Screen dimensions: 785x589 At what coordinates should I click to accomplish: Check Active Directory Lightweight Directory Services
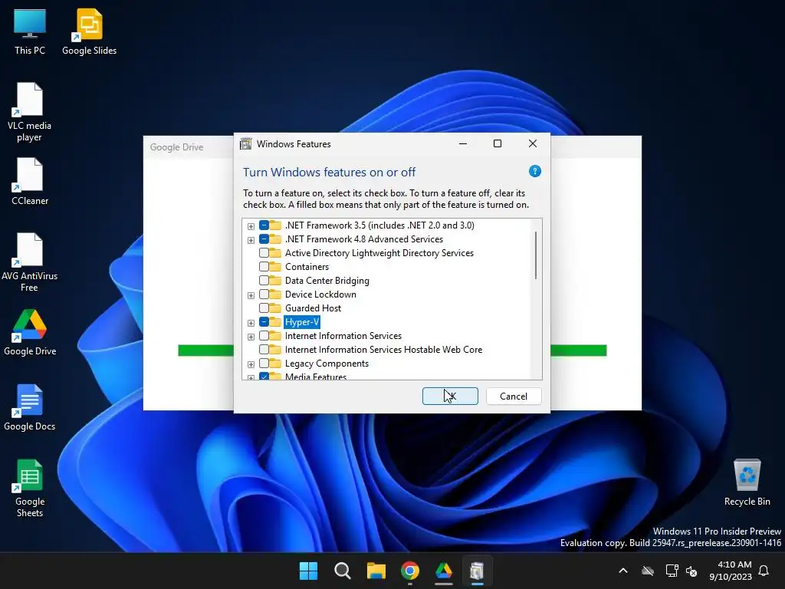point(264,253)
